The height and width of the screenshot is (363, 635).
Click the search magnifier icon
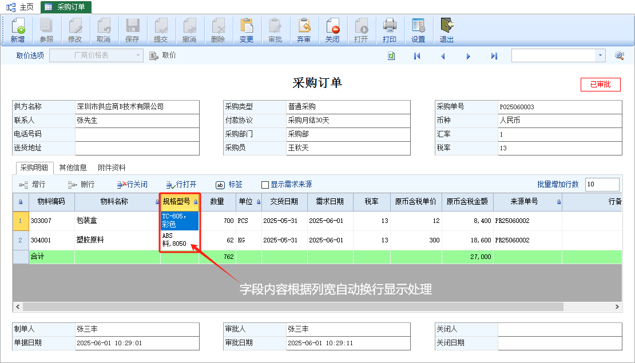point(619,55)
